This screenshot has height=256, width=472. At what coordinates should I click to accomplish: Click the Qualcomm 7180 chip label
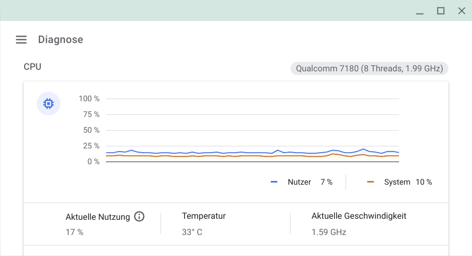[369, 68]
